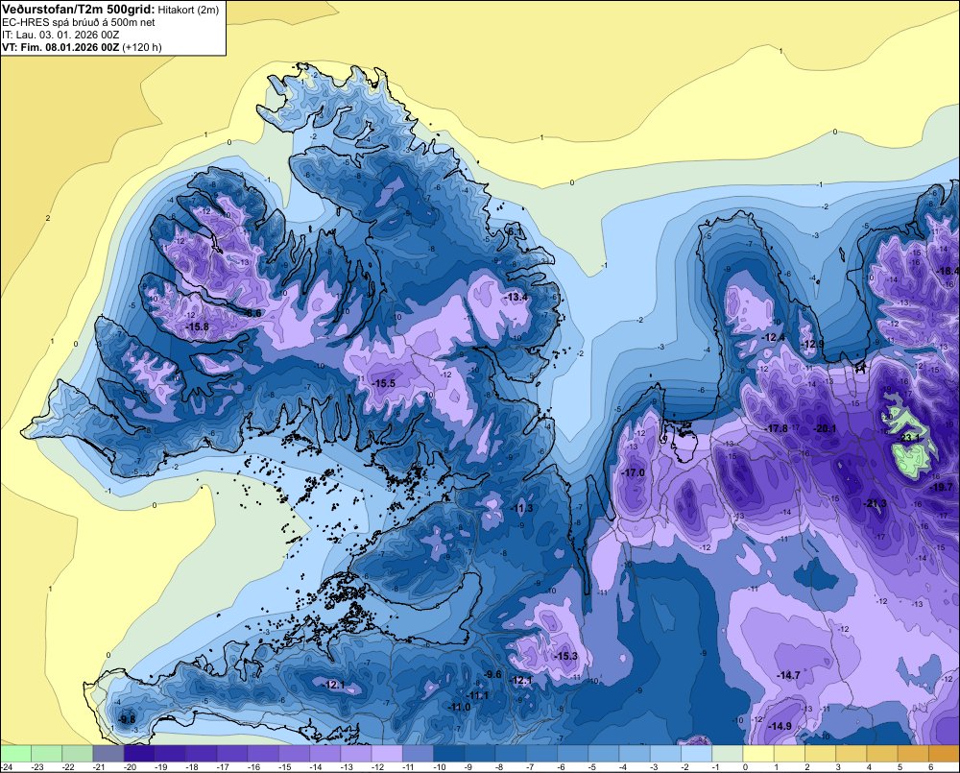
Task: Select the "-11.0" temperature value
Action: point(460,707)
